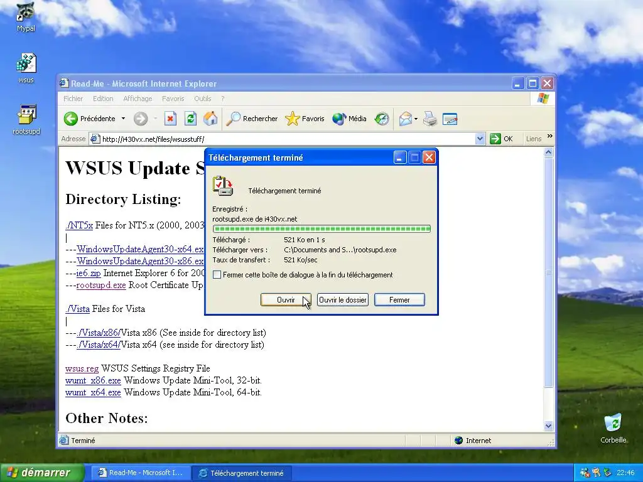The height and width of the screenshot is (482, 643).
Task: Click the wsus.reg link
Action: 82,368
